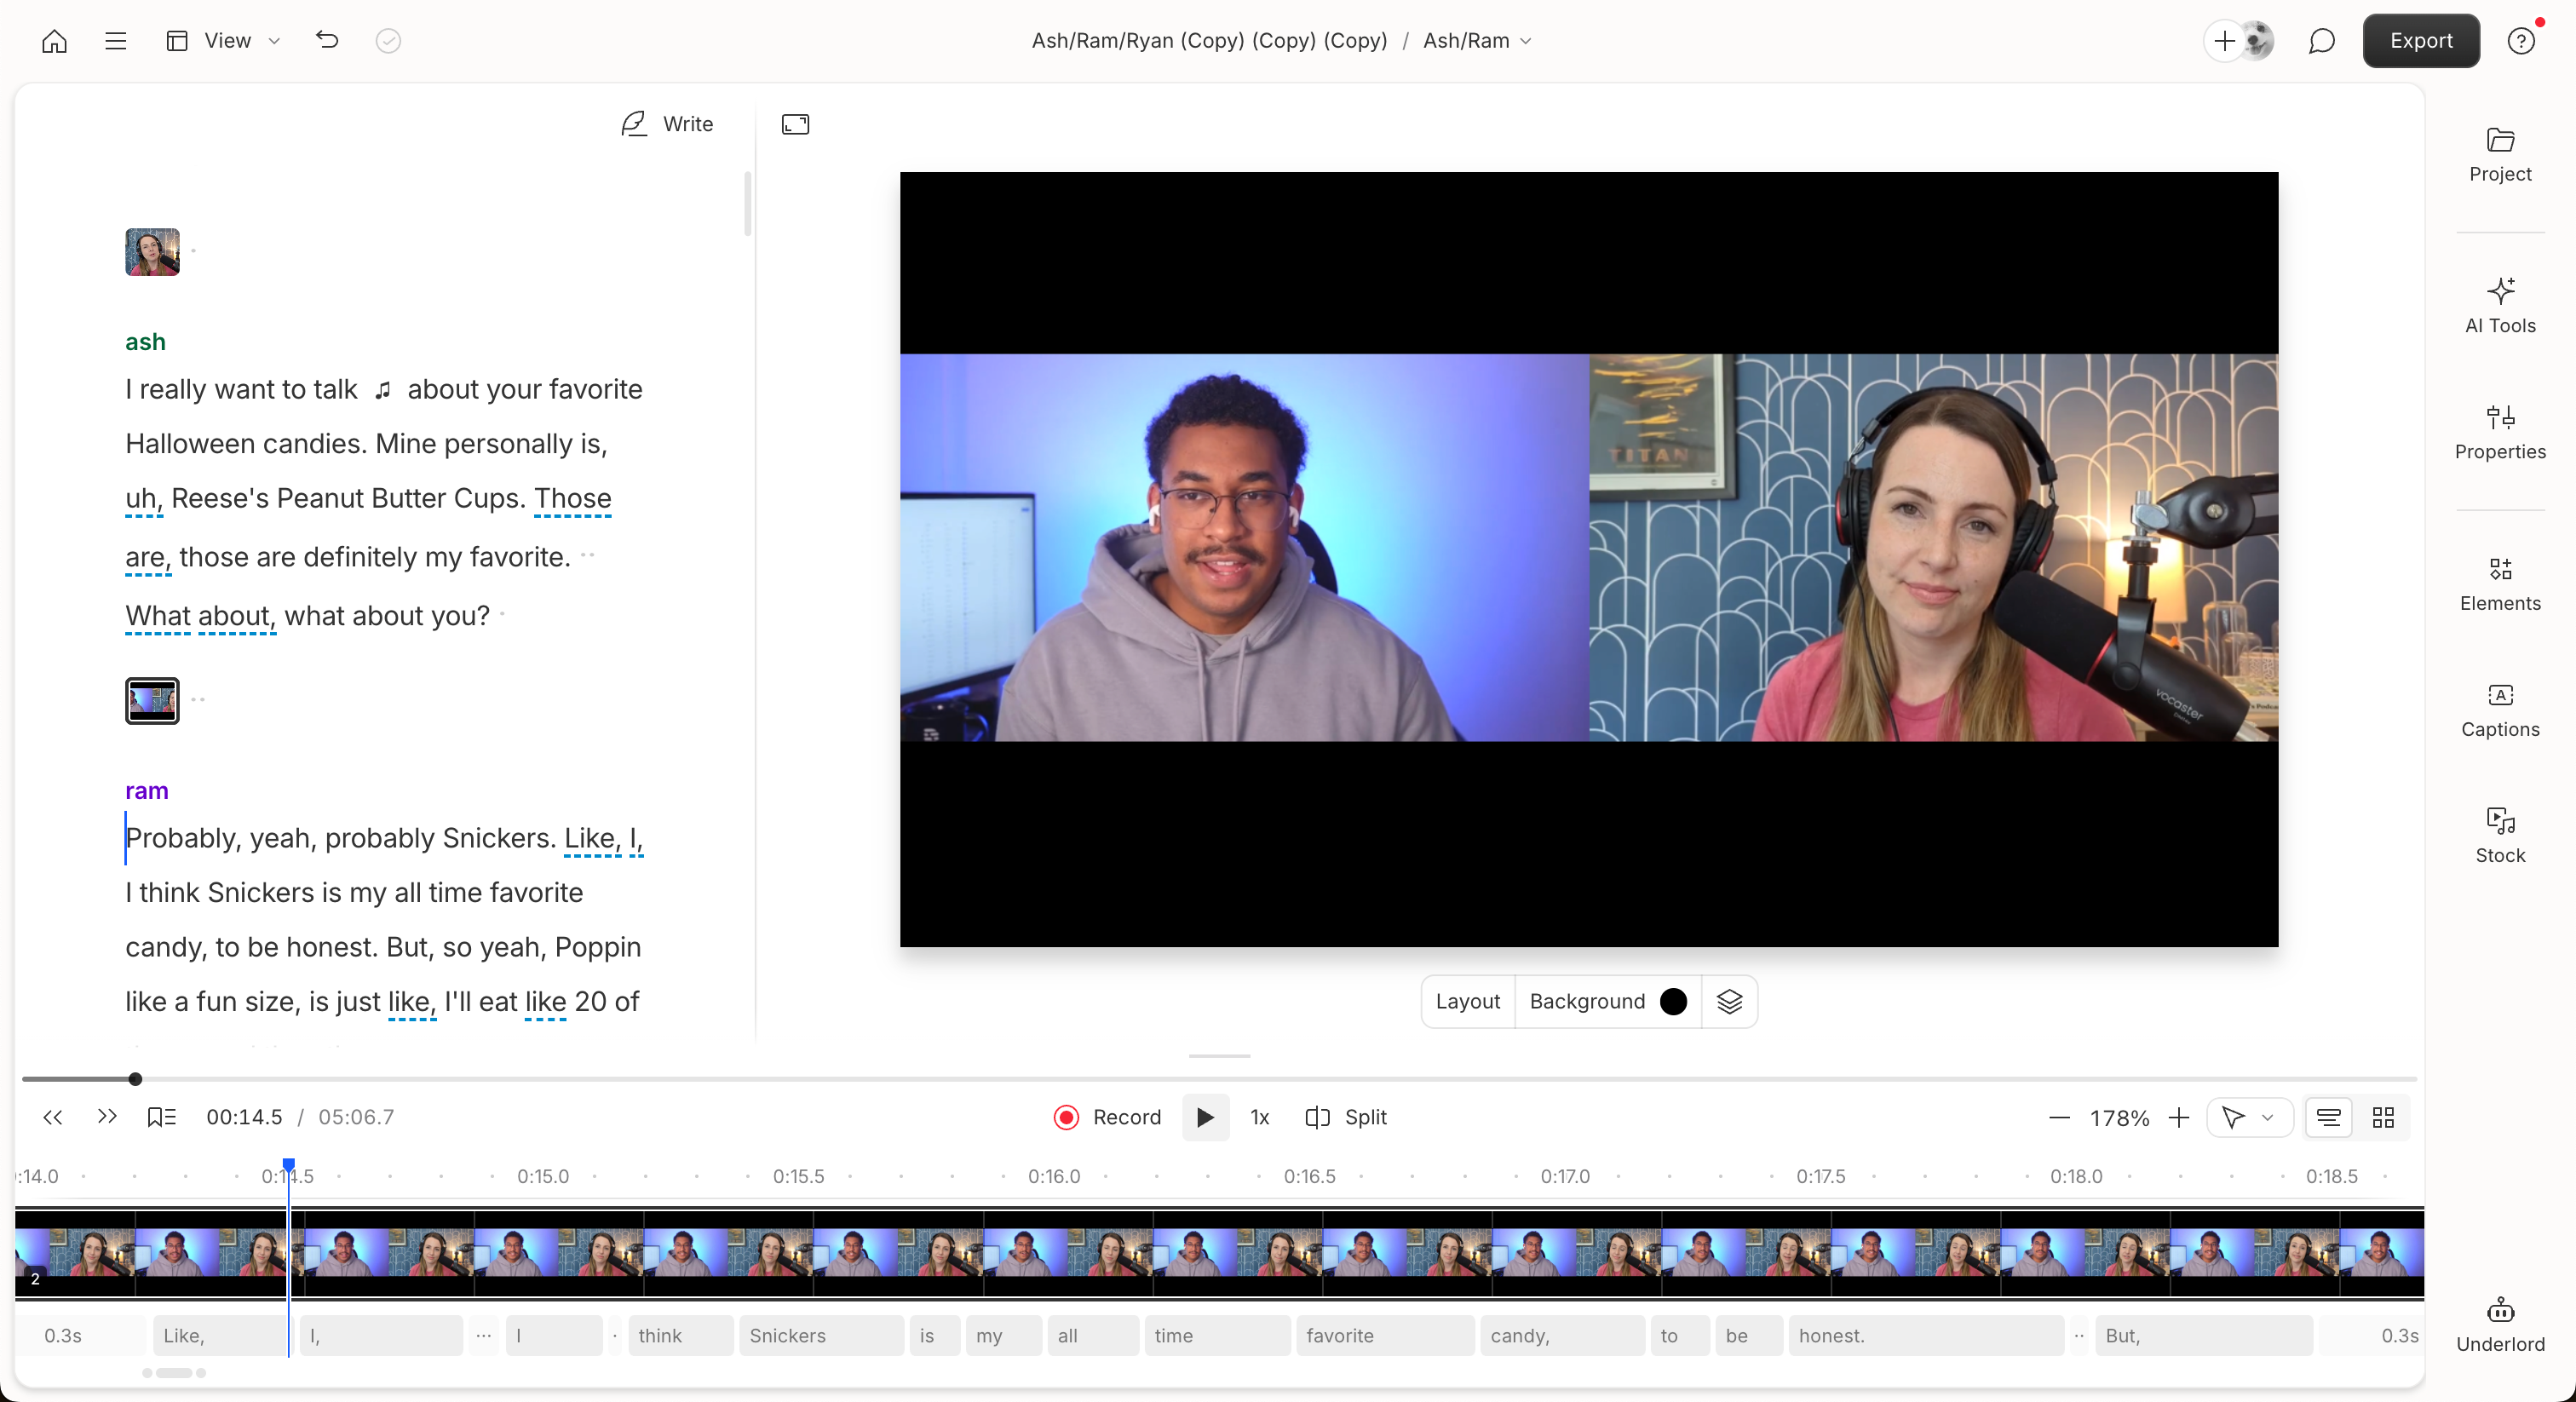Click the panel resize handle above timeline

pos(1219,1056)
